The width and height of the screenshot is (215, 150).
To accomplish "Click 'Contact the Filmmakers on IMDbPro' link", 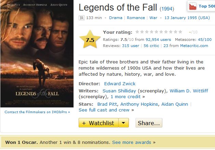I will click(x=37, y=112).
